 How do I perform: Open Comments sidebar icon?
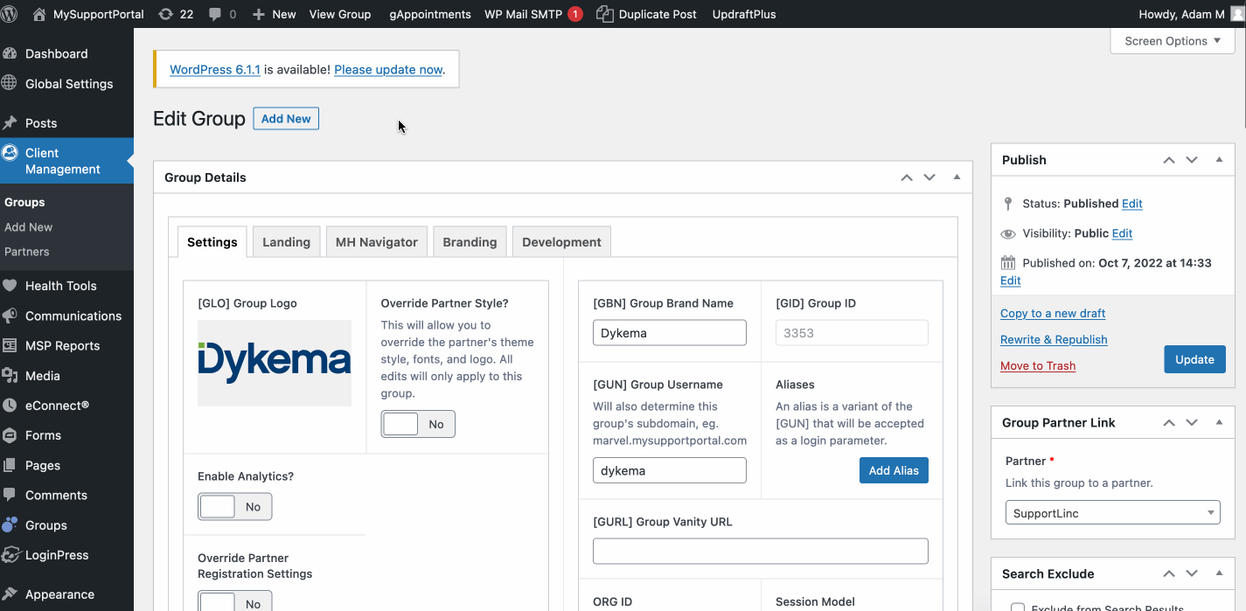coord(10,495)
